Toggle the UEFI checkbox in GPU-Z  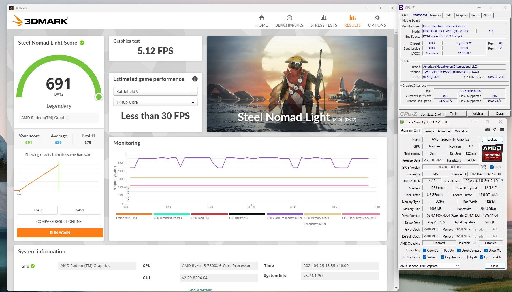coord(492,167)
